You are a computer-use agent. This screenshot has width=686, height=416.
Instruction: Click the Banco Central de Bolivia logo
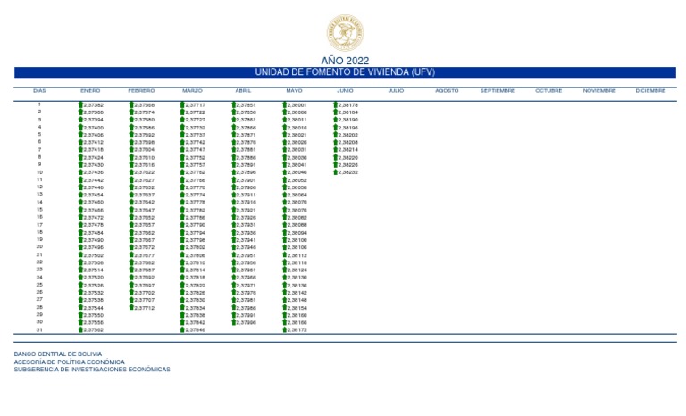[x=344, y=31]
